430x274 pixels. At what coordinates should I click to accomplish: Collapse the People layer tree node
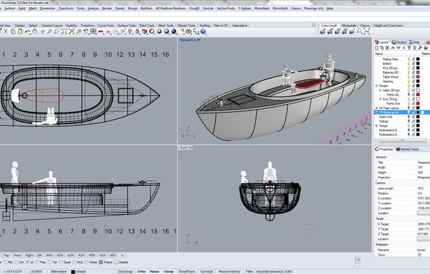[376, 86]
